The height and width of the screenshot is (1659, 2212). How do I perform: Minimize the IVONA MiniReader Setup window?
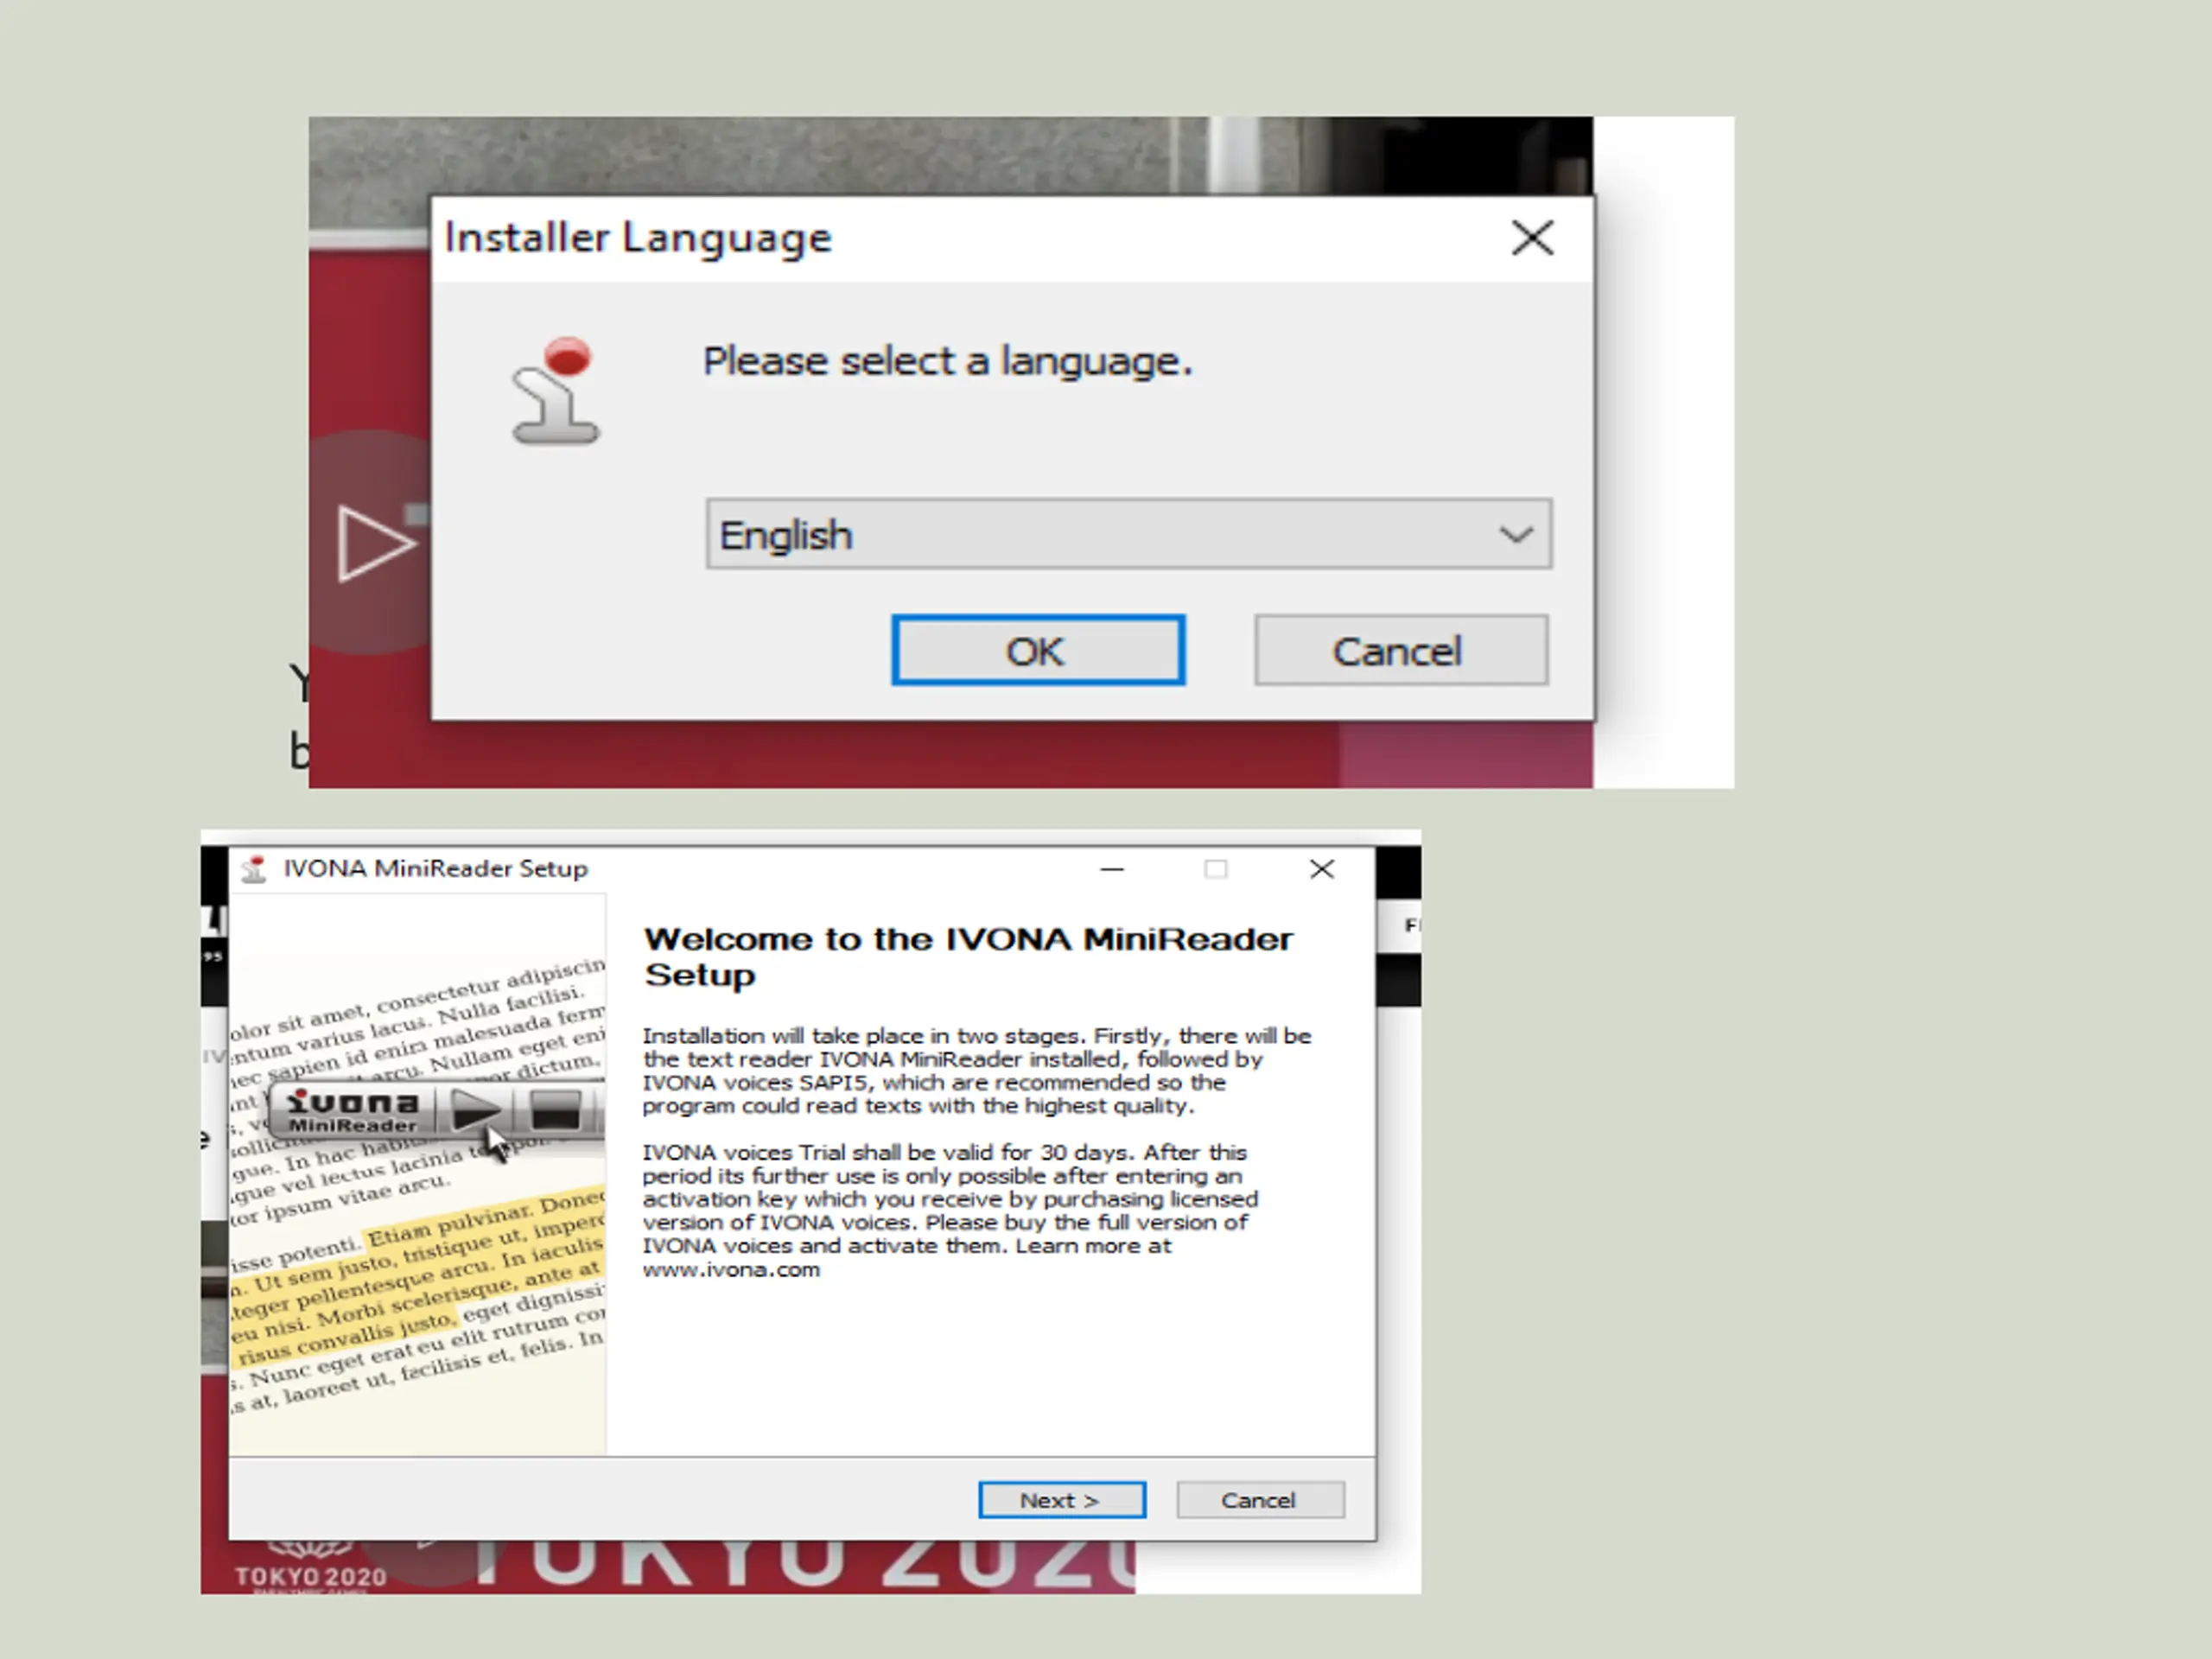tap(1112, 869)
